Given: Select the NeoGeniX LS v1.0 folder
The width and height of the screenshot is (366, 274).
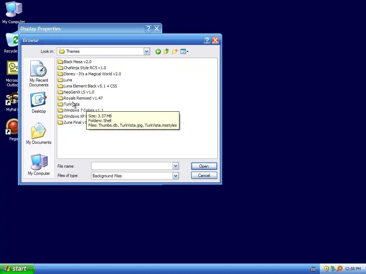Looking at the screenshot, I should pos(76,92).
